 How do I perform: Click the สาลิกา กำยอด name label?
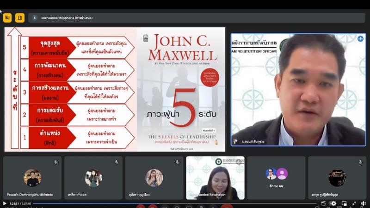(x=77, y=195)
